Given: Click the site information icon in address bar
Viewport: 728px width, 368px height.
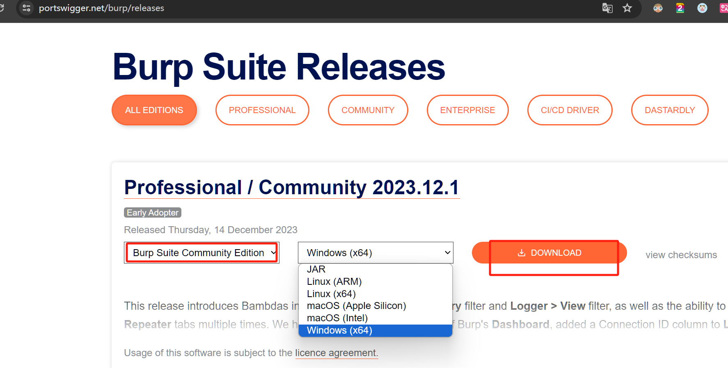Looking at the screenshot, I should pos(27,8).
